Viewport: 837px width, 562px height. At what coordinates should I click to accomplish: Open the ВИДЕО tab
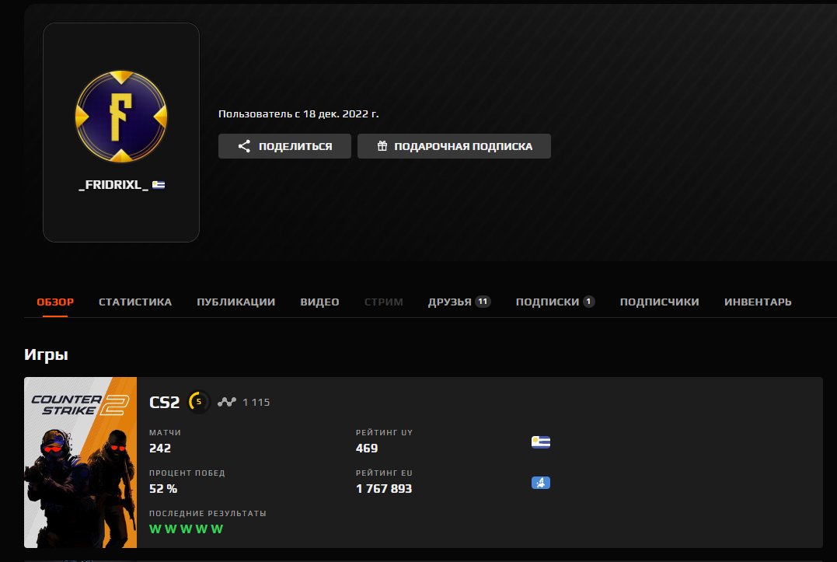point(319,301)
